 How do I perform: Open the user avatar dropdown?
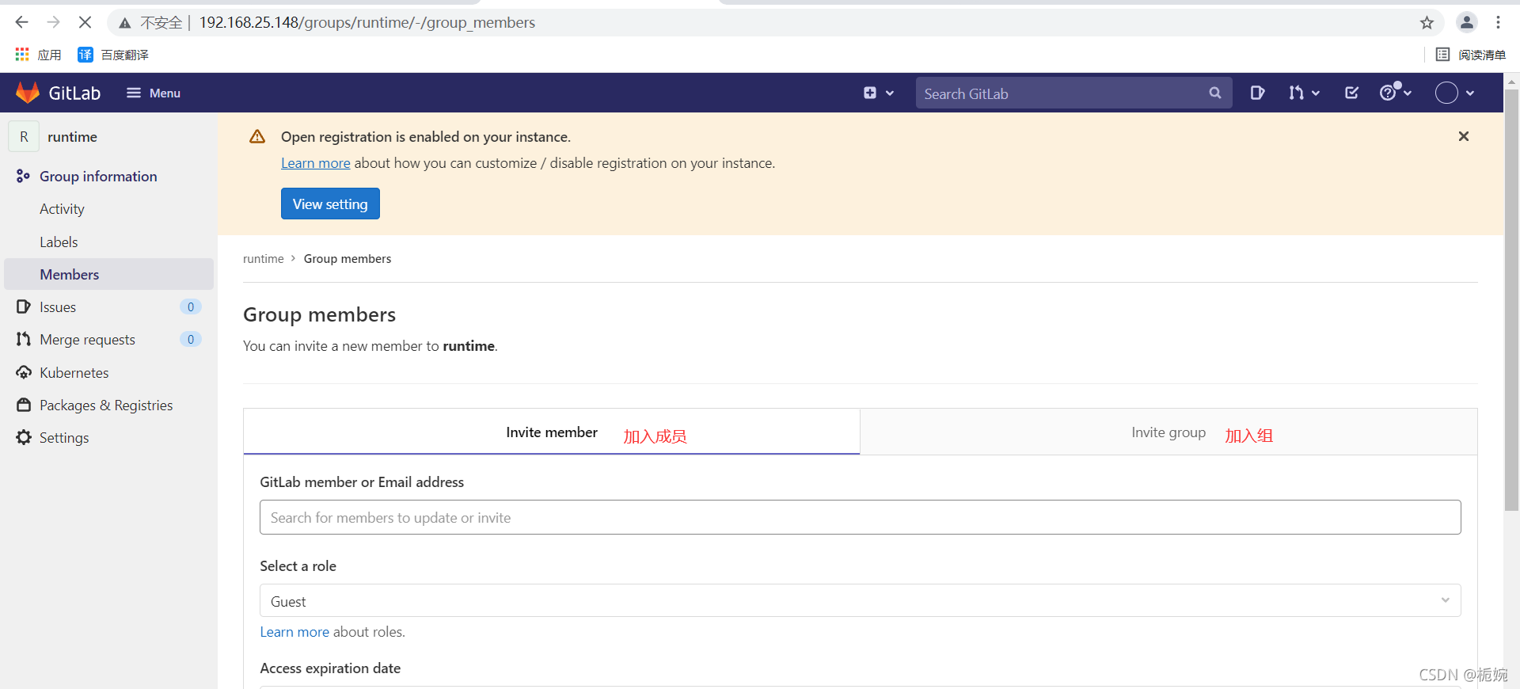point(1454,93)
